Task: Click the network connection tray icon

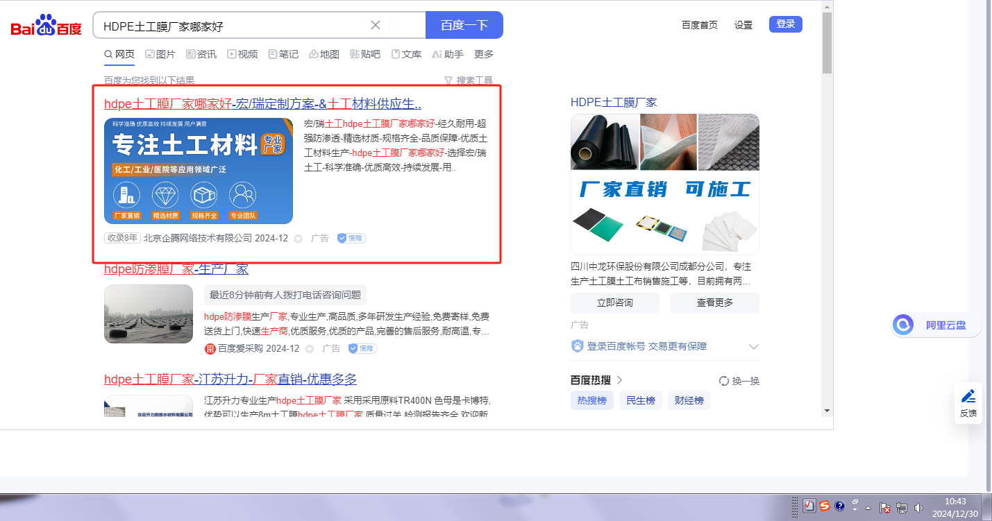Action: (902, 508)
